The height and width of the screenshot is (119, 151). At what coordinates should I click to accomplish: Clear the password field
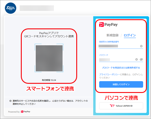coord(136,59)
